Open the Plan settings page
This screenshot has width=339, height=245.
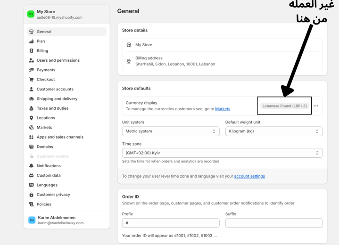(41, 41)
